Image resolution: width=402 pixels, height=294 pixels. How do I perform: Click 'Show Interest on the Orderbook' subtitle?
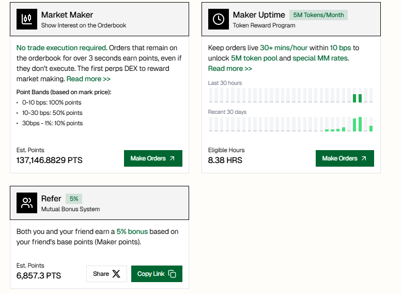[84, 25]
